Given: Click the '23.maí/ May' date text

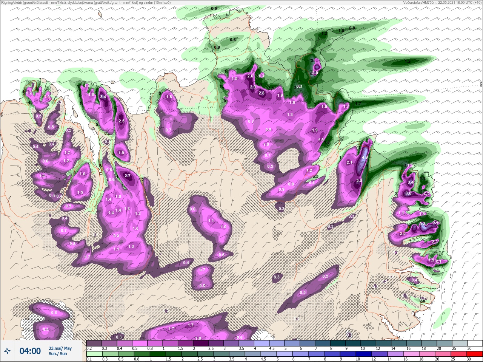Looking at the screenshot, I should 60,348.
